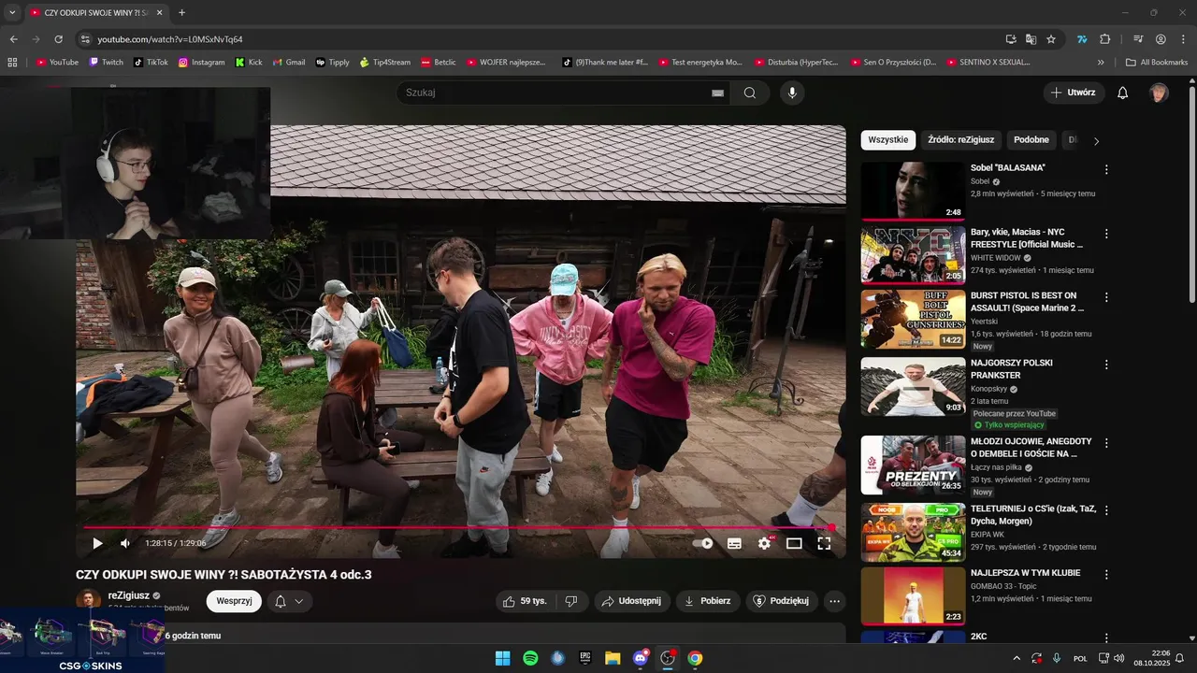This screenshot has height=673, width=1197.
Task: Show more filter chips with arrow
Action: (1096, 141)
